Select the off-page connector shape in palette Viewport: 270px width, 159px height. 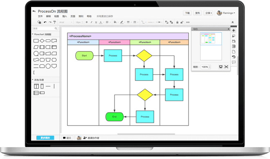[x=54, y=66]
